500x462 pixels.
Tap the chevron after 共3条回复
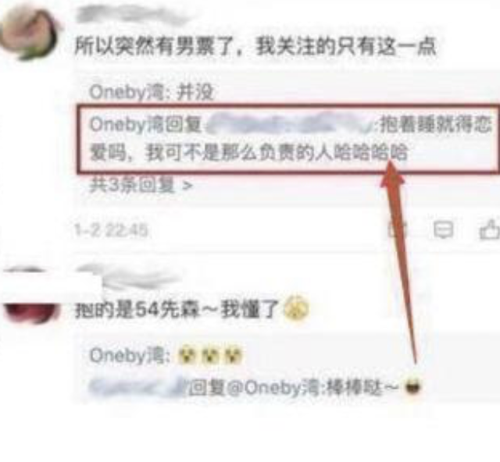click(187, 186)
